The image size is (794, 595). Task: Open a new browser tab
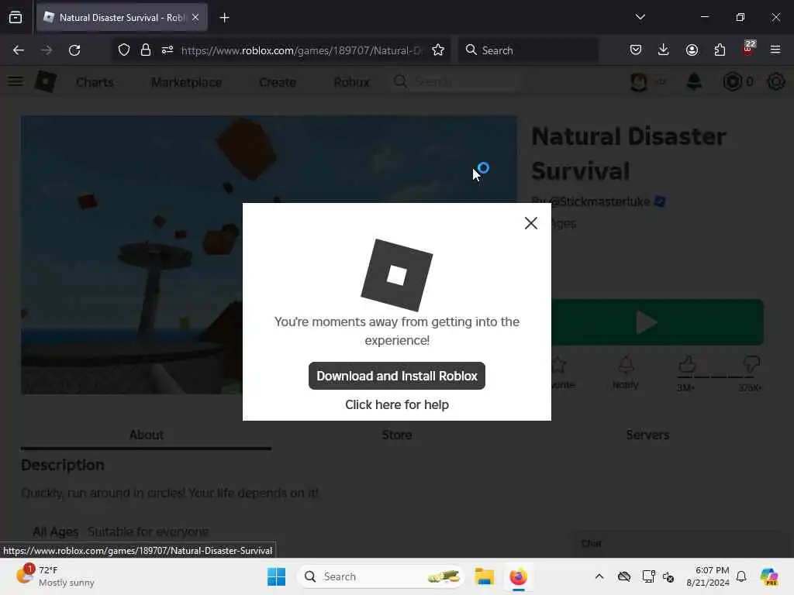(x=224, y=18)
